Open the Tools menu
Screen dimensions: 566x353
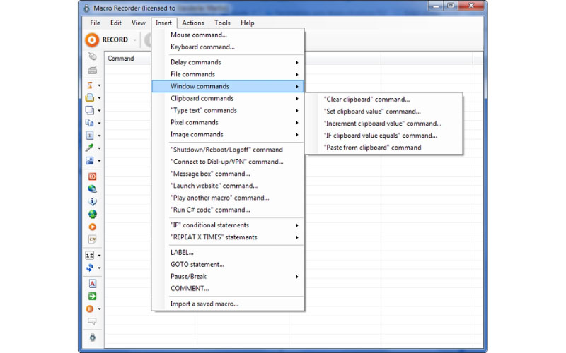coord(222,23)
